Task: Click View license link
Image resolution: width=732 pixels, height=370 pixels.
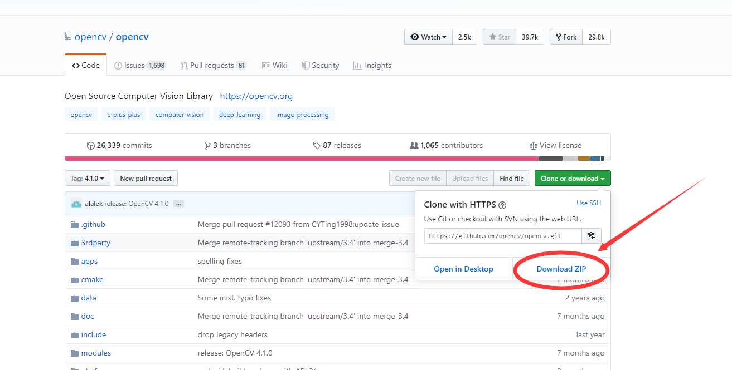Action: [x=555, y=145]
